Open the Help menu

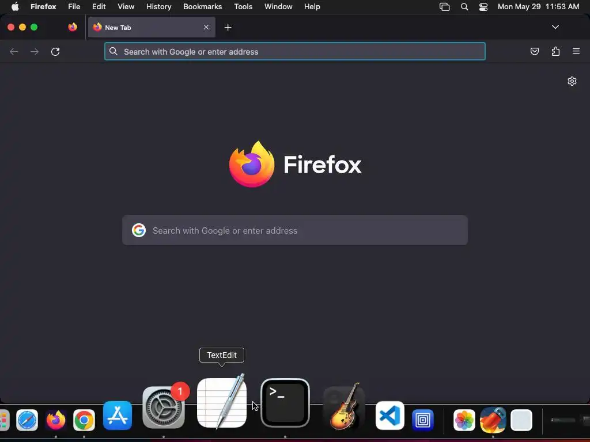coord(312,7)
